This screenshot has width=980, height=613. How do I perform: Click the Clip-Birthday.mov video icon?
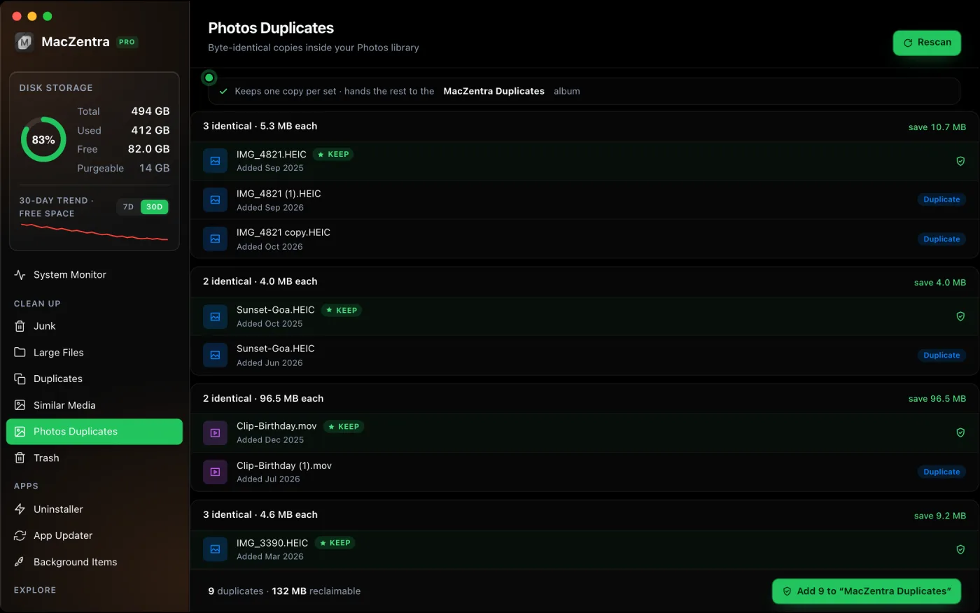(x=215, y=433)
